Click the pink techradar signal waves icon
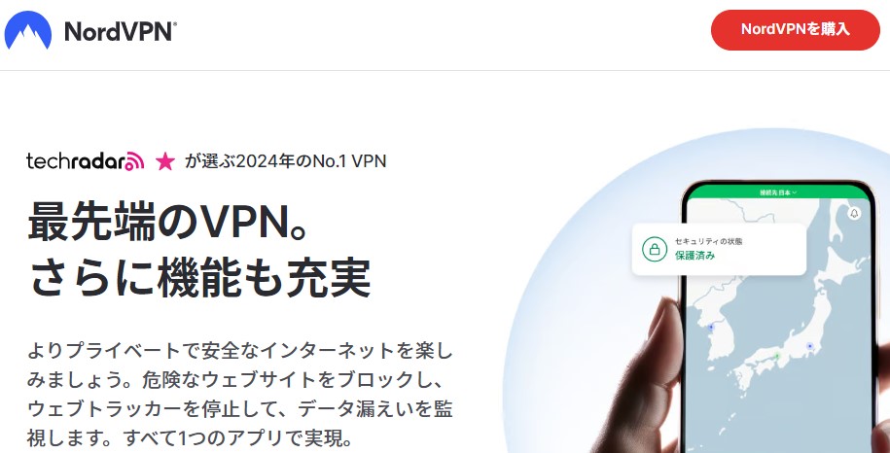 (x=134, y=161)
